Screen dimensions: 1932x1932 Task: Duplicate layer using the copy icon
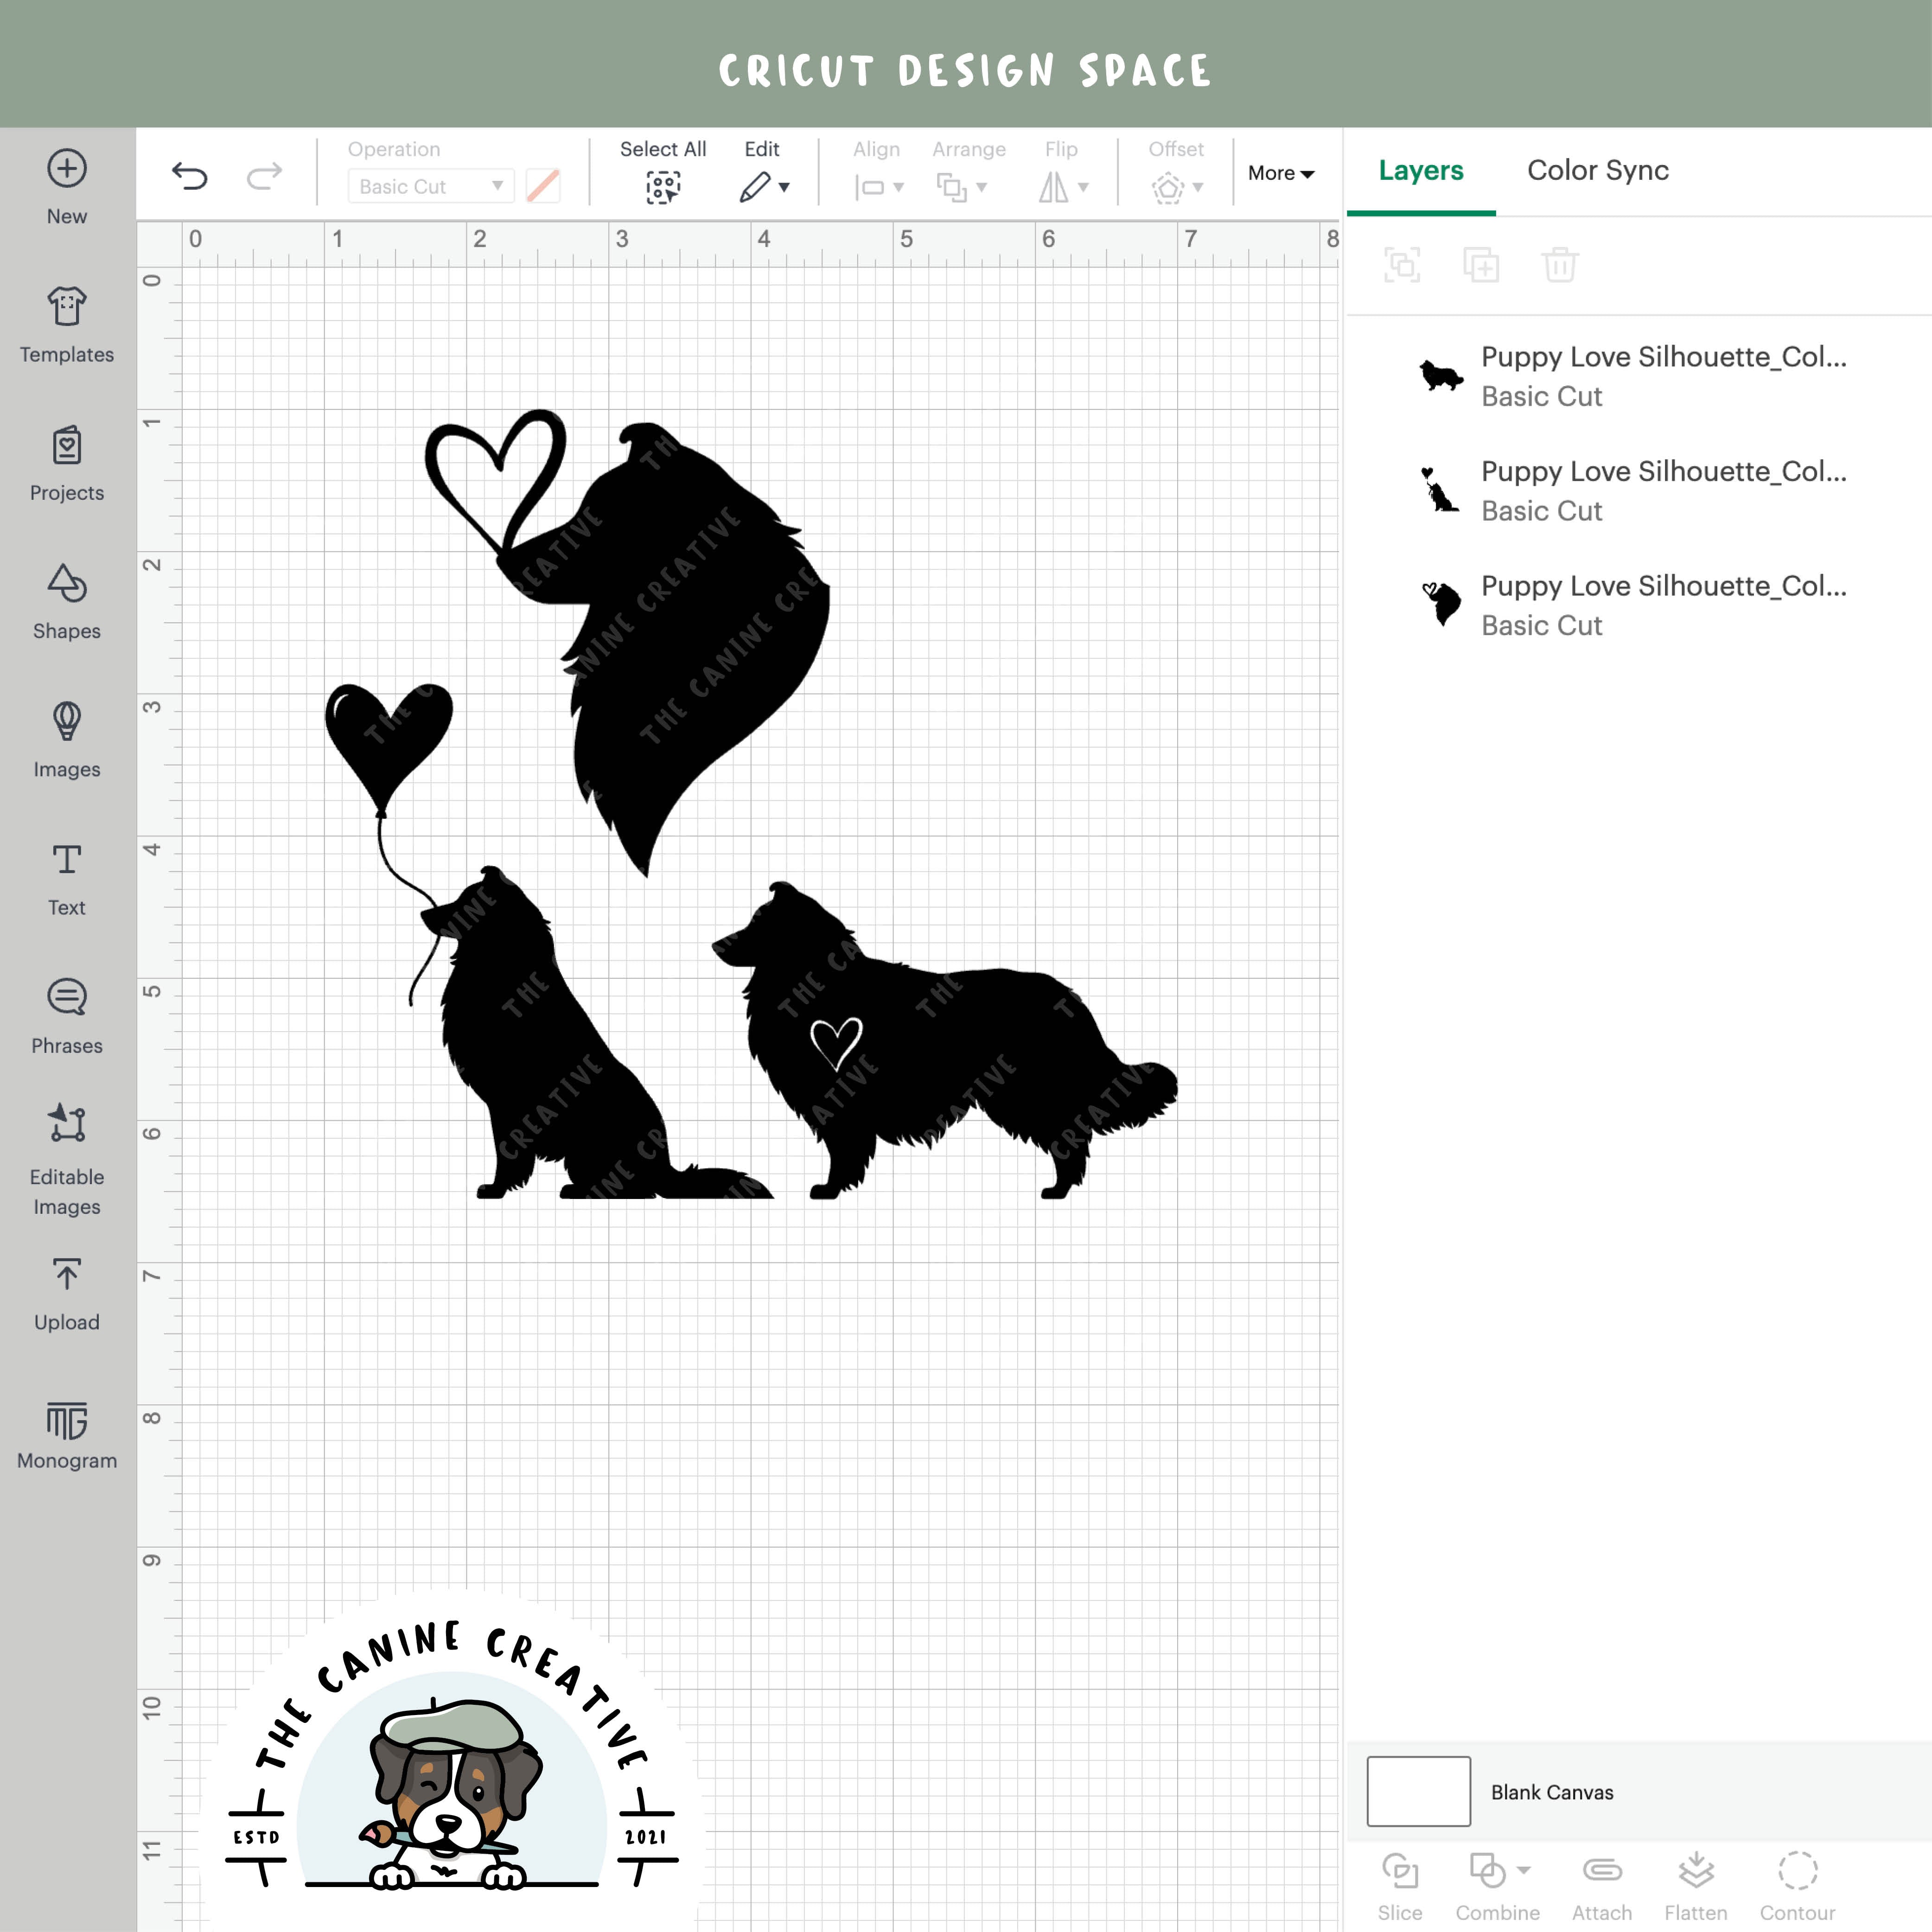[1481, 265]
